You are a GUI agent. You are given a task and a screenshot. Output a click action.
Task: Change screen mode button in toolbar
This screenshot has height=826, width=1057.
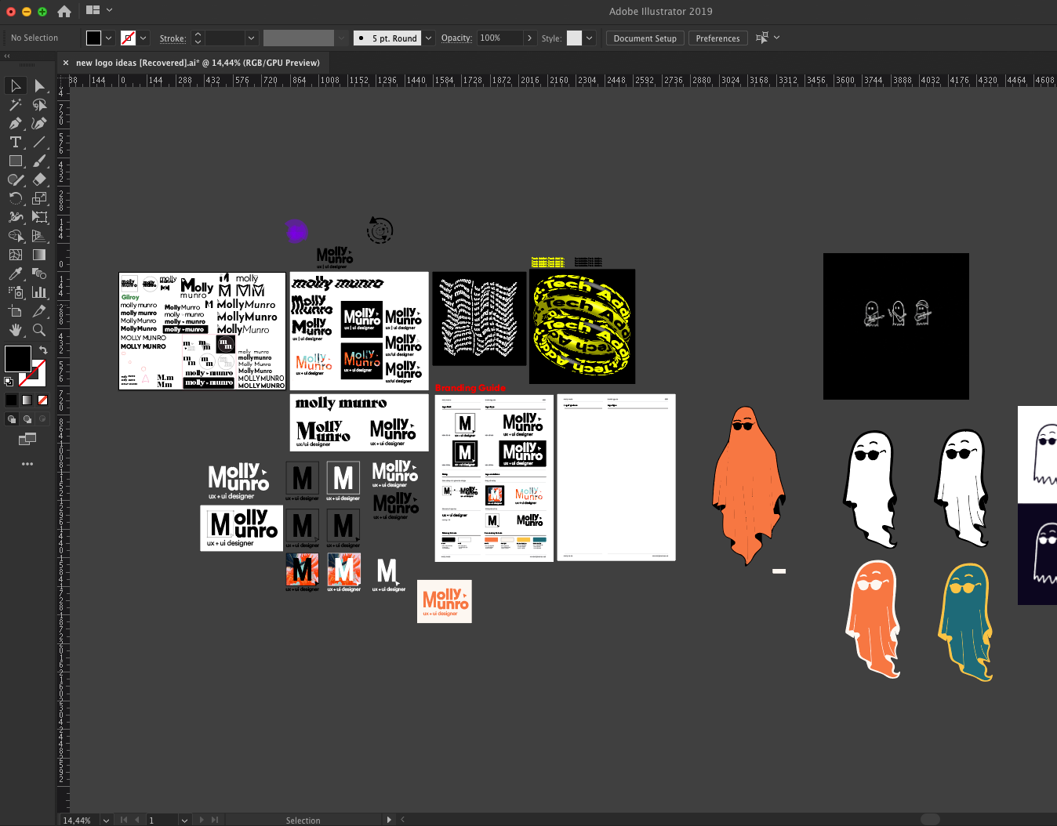coord(27,439)
